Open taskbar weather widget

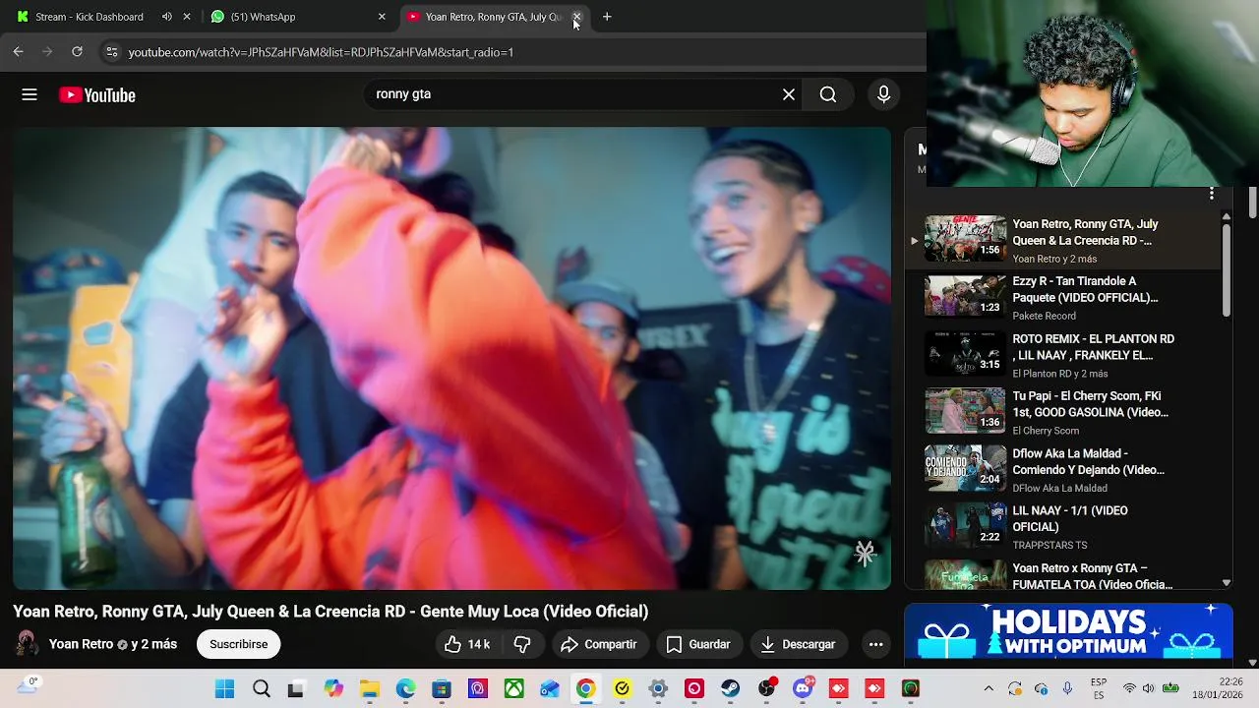click(x=30, y=685)
